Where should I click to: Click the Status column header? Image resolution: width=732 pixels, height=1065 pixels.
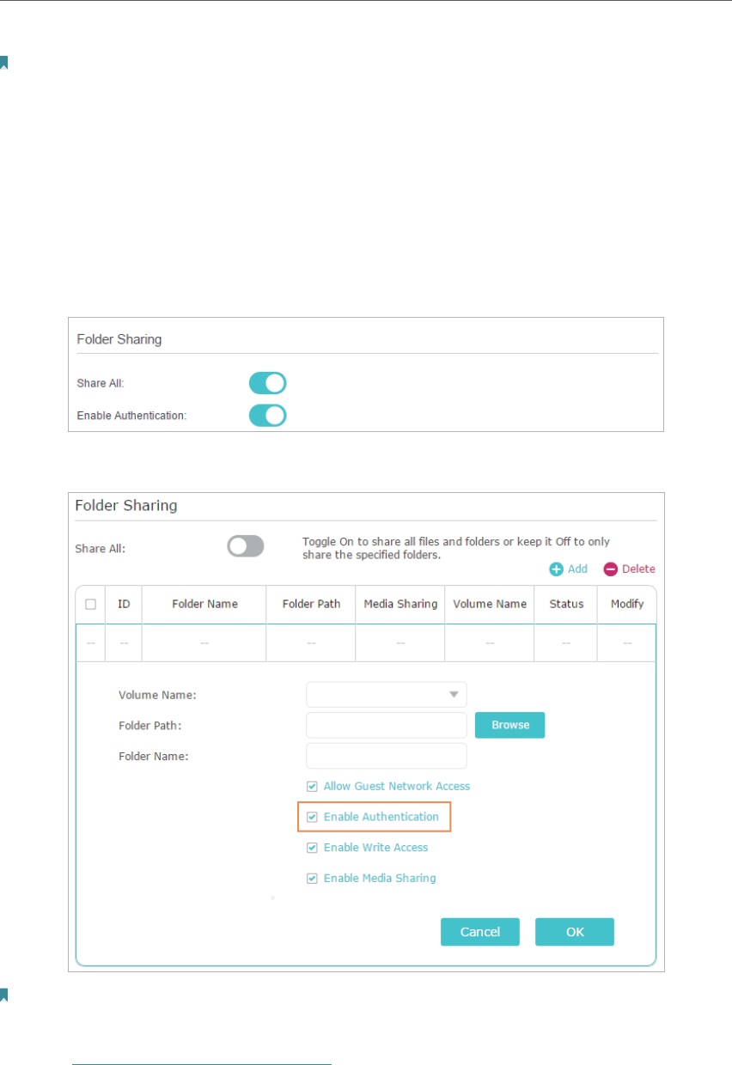(x=566, y=605)
